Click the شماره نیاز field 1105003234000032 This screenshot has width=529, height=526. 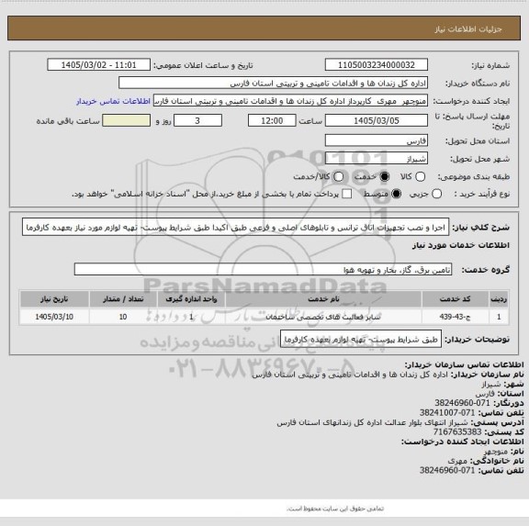(x=377, y=65)
